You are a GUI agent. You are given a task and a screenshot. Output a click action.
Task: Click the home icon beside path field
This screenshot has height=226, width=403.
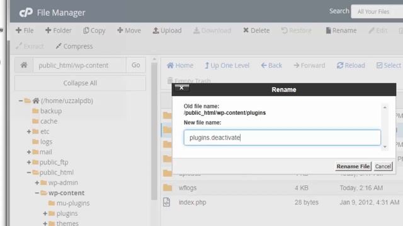tap(24, 65)
